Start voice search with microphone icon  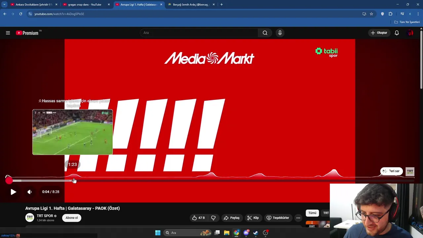tap(280, 33)
